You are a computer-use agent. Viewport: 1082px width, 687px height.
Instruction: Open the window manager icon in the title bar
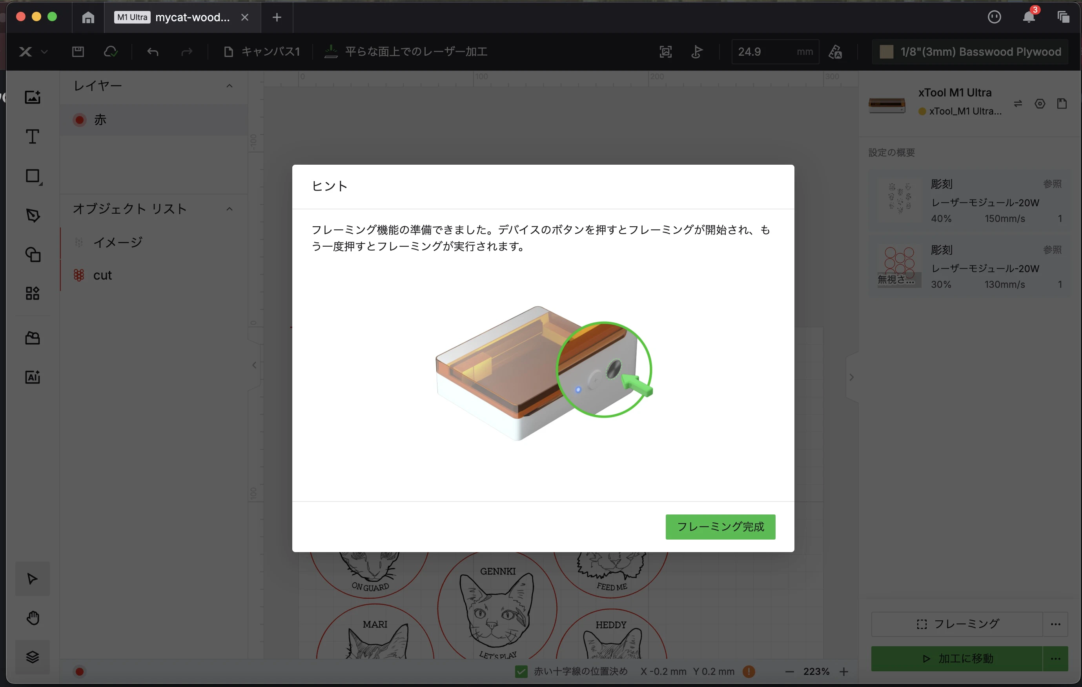pyautogui.click(x=1063, y=17)
